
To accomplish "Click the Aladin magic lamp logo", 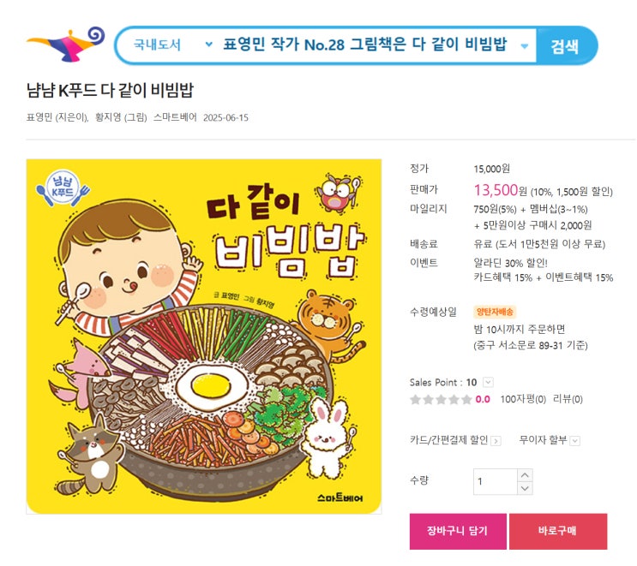I will 66,44.
